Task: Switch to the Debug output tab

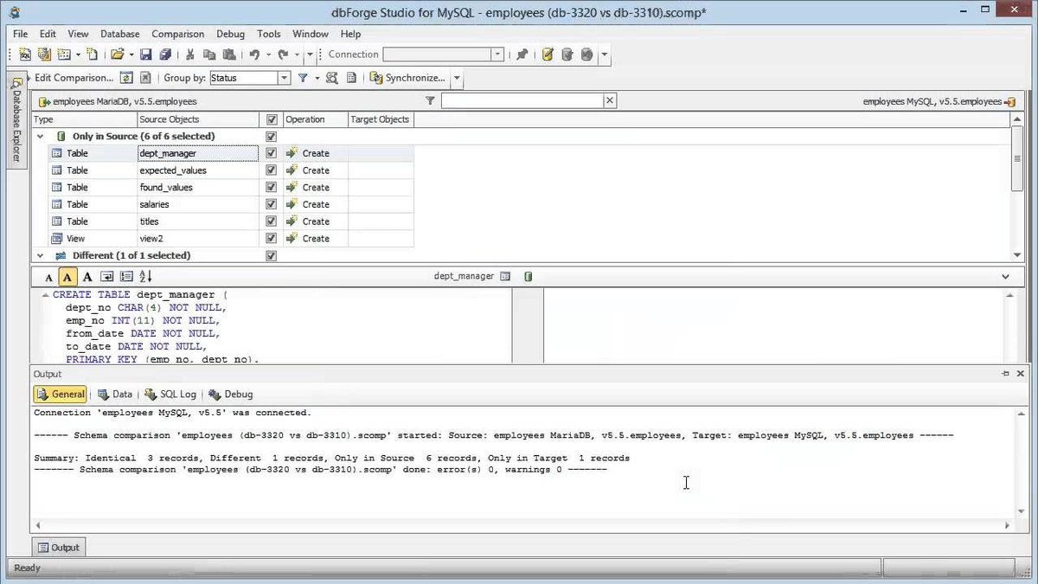Action: click(231, 394)
